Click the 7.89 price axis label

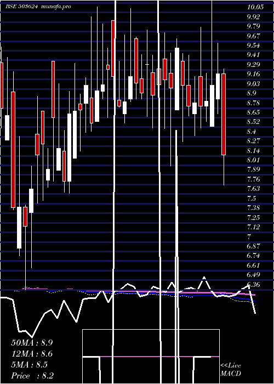pyautogui.click(x=253, y=170)
